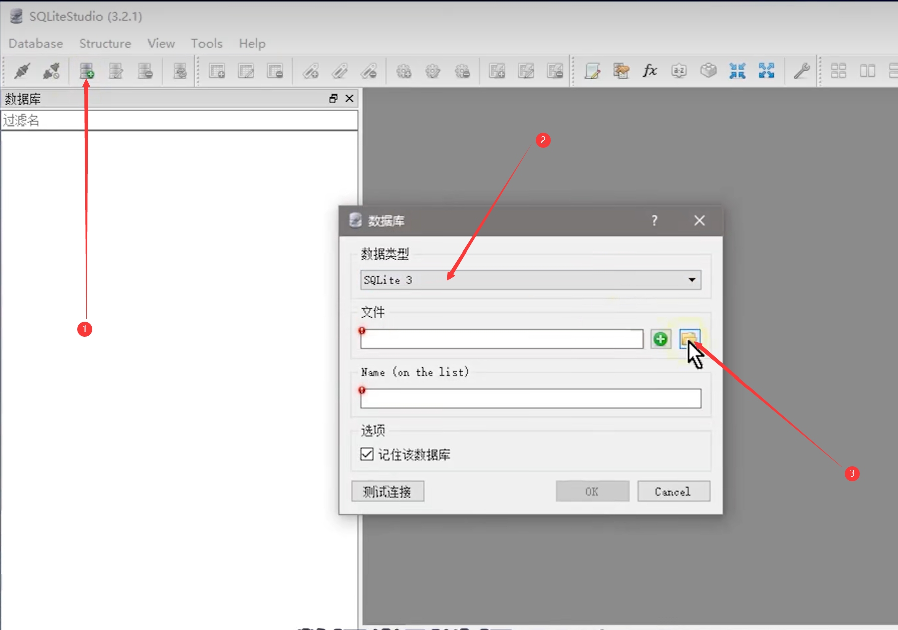
Task: Click the Create index toolbar icon
Action: click(311, 71)
